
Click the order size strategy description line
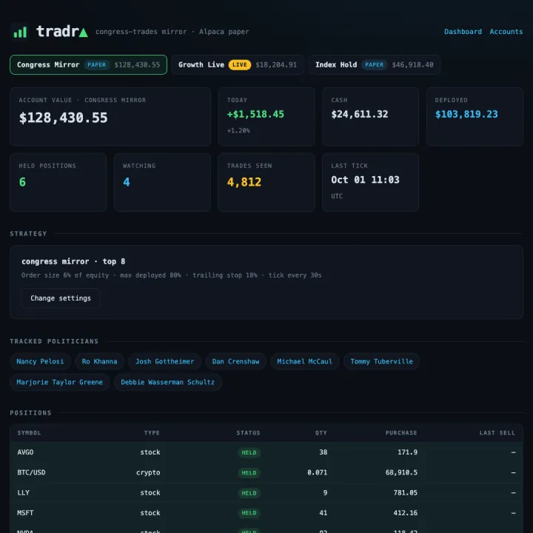(171, 275)
